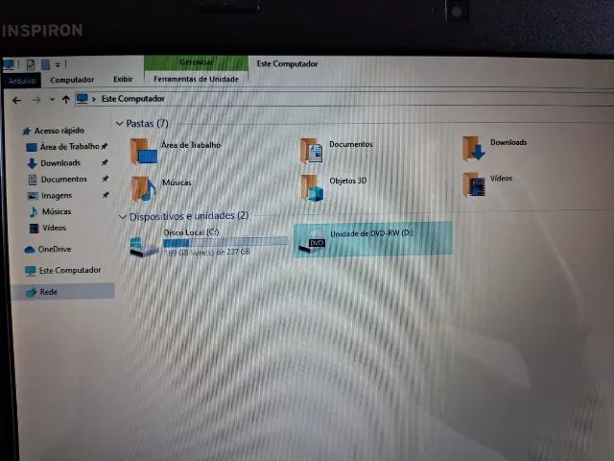Click the pin icon next to sidebar Downloads

[105, 162]
